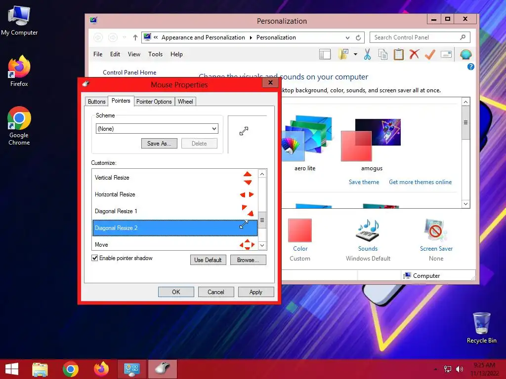506x379 pixels.
Task: Open File Explorer from the taskbar
Action: (x=40, y=369)
